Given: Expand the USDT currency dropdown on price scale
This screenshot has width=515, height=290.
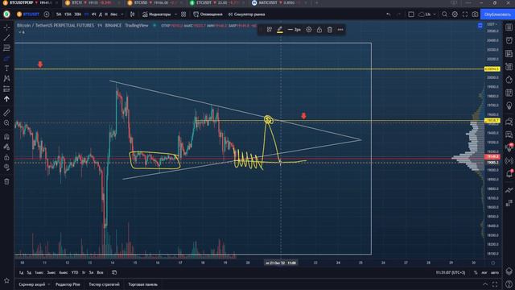Looking at the screenshot, I should tap(492, 25).
